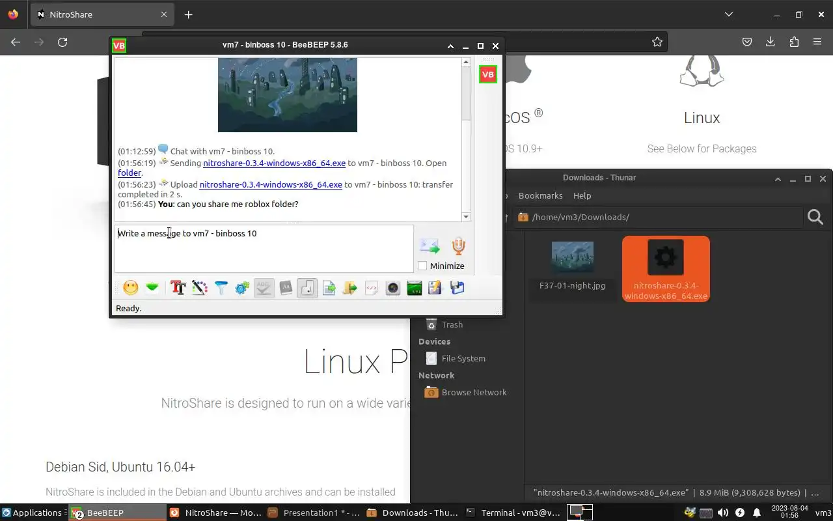This screenshot has height=521, width=833.
Task: Switch to the Terminal taskbar item
Action: (513, 513)
